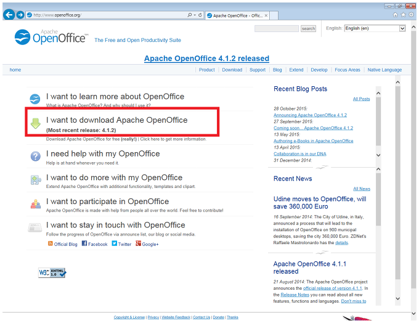The image size is (419, 323).
Task: Click the Official Blog link text
Action: click(65, 244)
